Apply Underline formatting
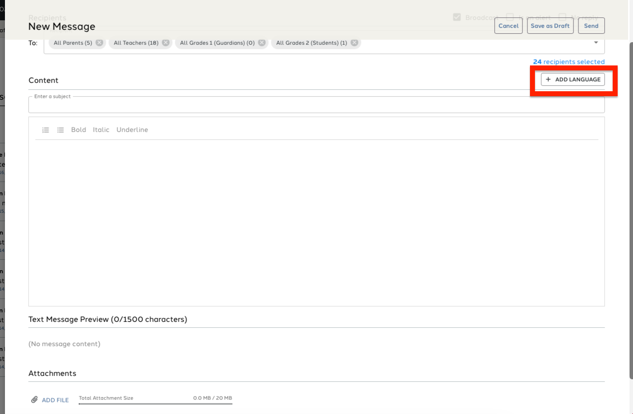Screen dimensions: 633x414 pos(132,130)
